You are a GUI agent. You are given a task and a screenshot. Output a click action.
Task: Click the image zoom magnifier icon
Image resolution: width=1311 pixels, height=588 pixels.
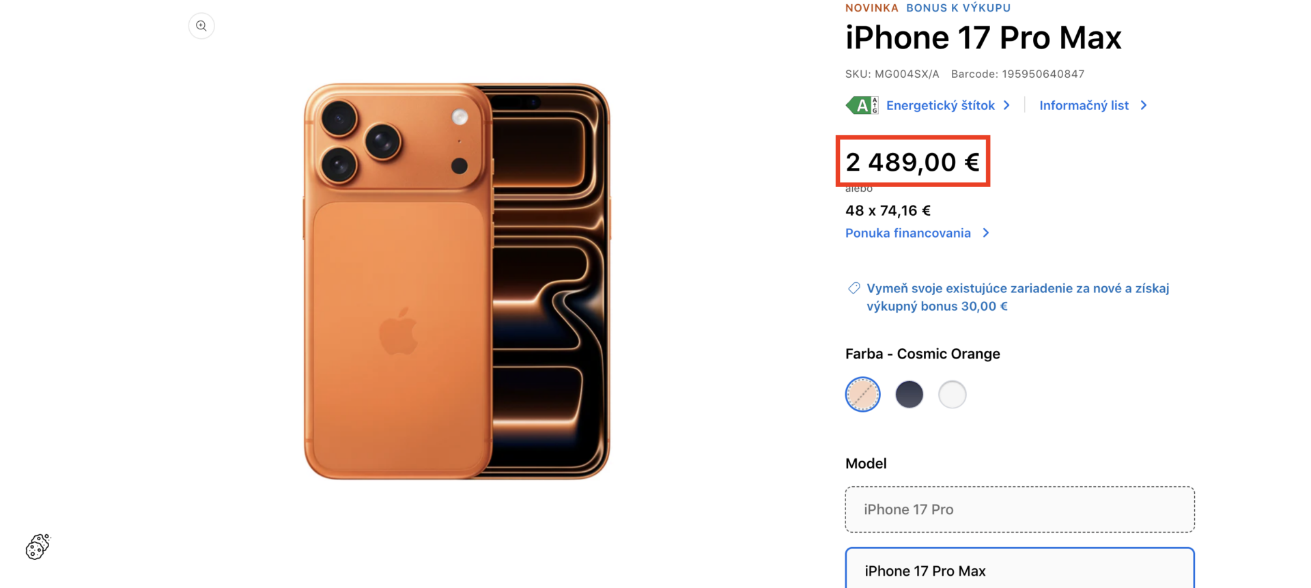click(x=201, y=25)
